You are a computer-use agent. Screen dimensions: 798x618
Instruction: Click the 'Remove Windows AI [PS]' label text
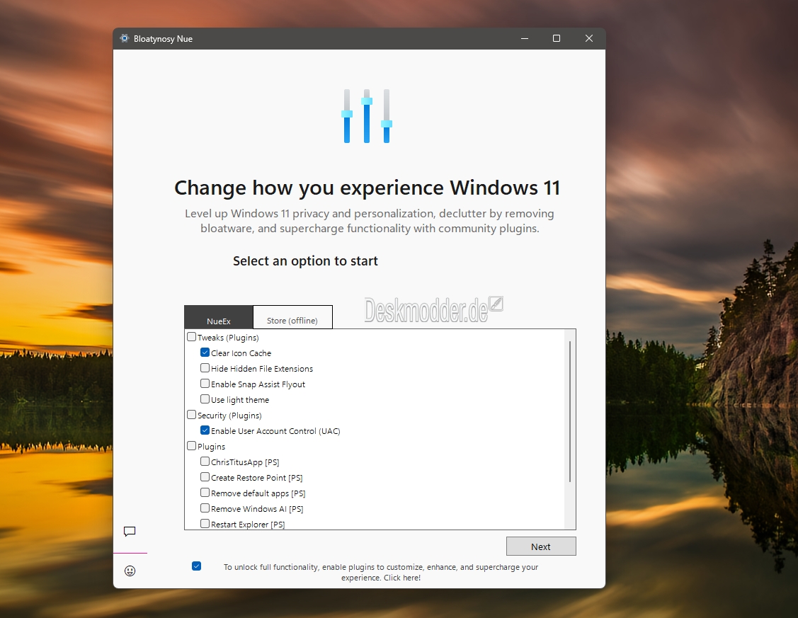(257, 509)
